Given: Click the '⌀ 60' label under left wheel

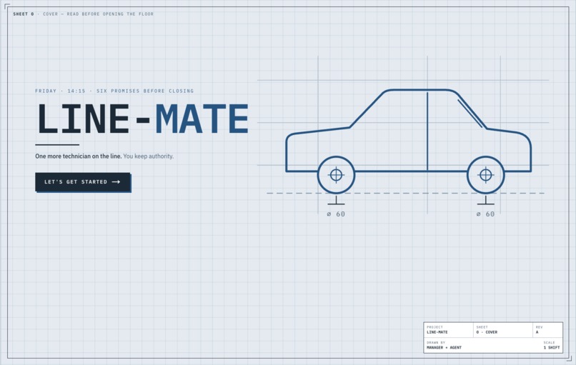Looking at the screenshot, I should pos(336,214).
